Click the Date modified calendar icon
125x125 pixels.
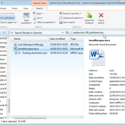26,15
